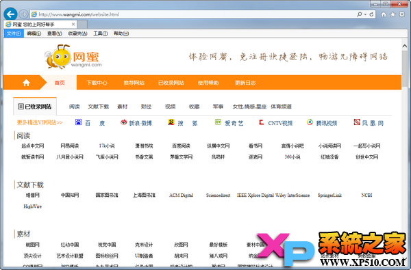
Task: Open the 帮助(H) menu
Action: (121, 33)
